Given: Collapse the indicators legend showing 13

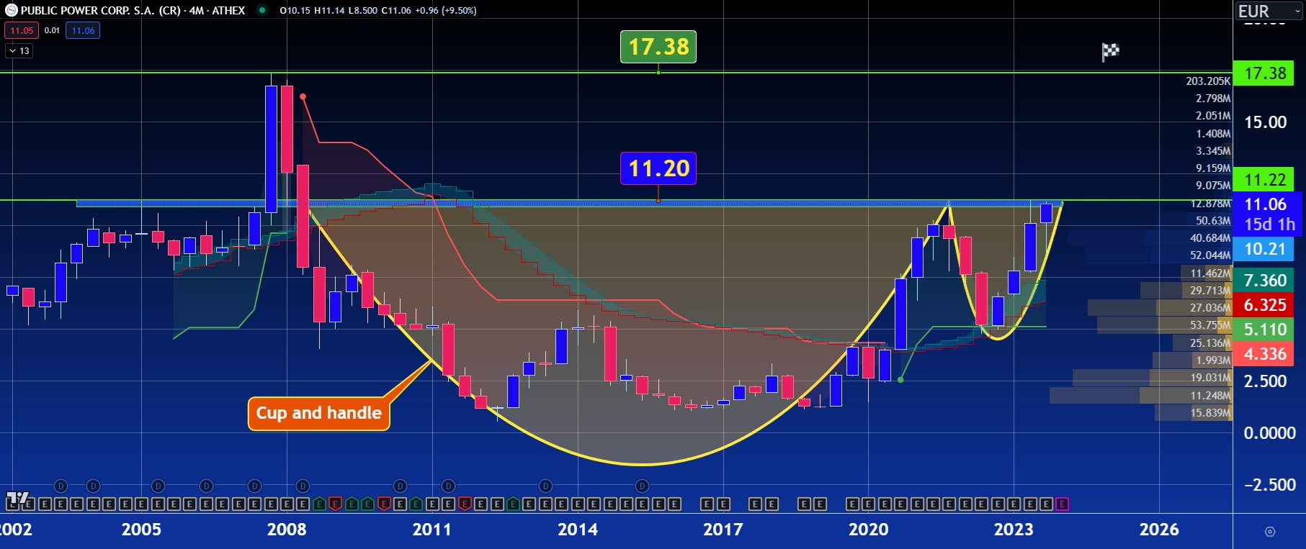Looking at the screenshot, I should [x=19, y=50].
